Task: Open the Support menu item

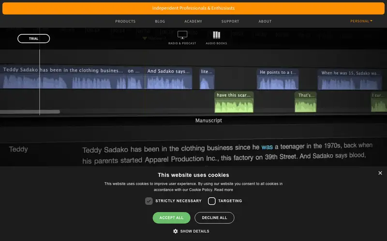Action: click(230, 21)
